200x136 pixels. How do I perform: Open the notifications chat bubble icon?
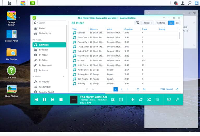tap(176, 3)
